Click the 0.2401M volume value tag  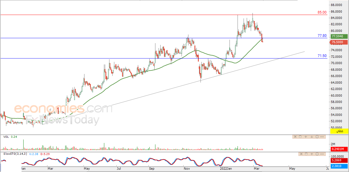339,149
